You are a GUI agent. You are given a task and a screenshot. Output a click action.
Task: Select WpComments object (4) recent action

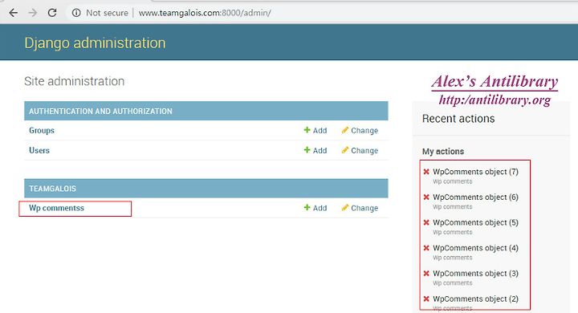pos(475,248)
